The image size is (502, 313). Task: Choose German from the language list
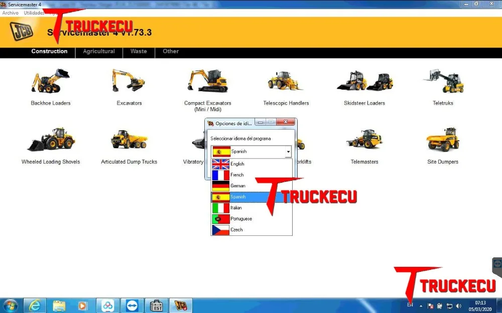252,186
